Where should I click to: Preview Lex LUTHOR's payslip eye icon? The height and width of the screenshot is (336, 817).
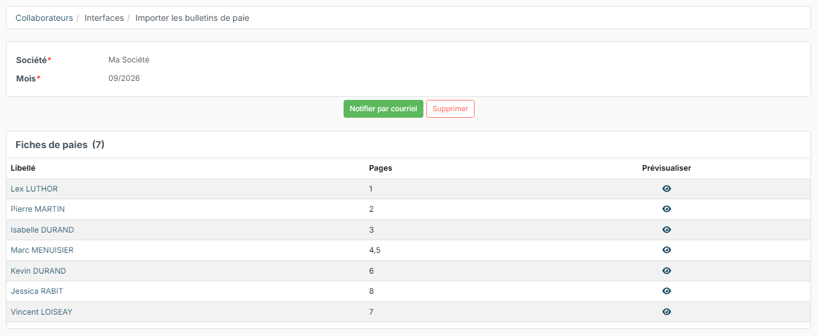point(666,189)
